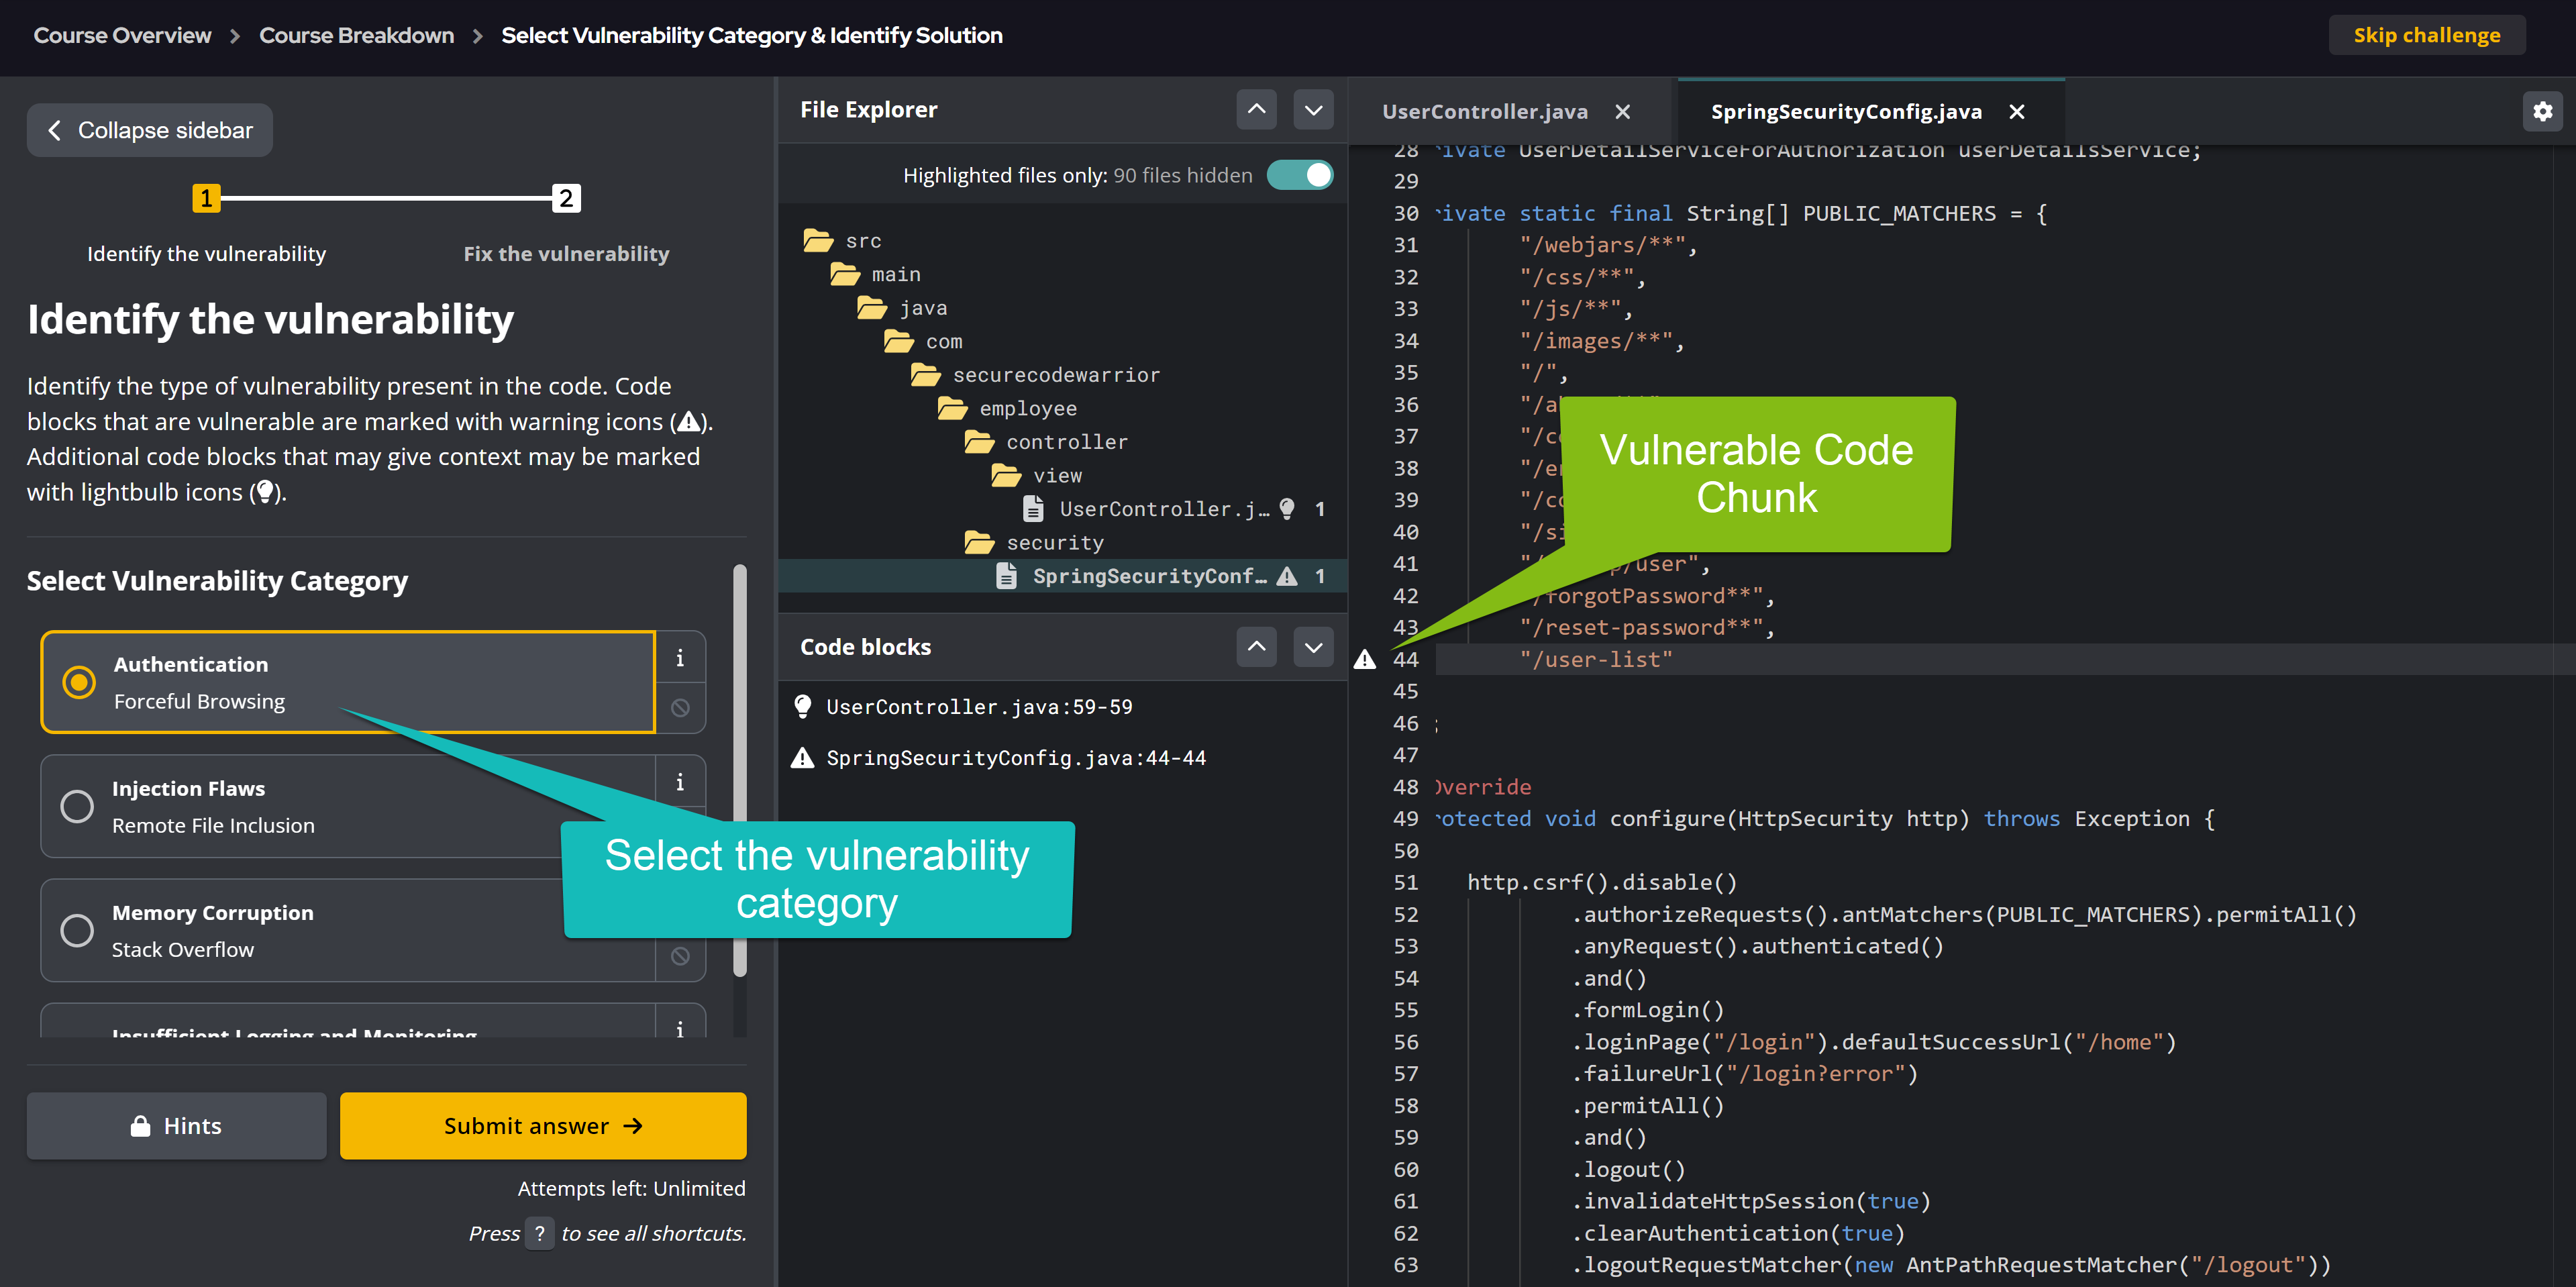The height and width of the screenshot is (1287, 2576).
Task: Click lightbulb icon in Code blocks list
Action: click(802, 707)
